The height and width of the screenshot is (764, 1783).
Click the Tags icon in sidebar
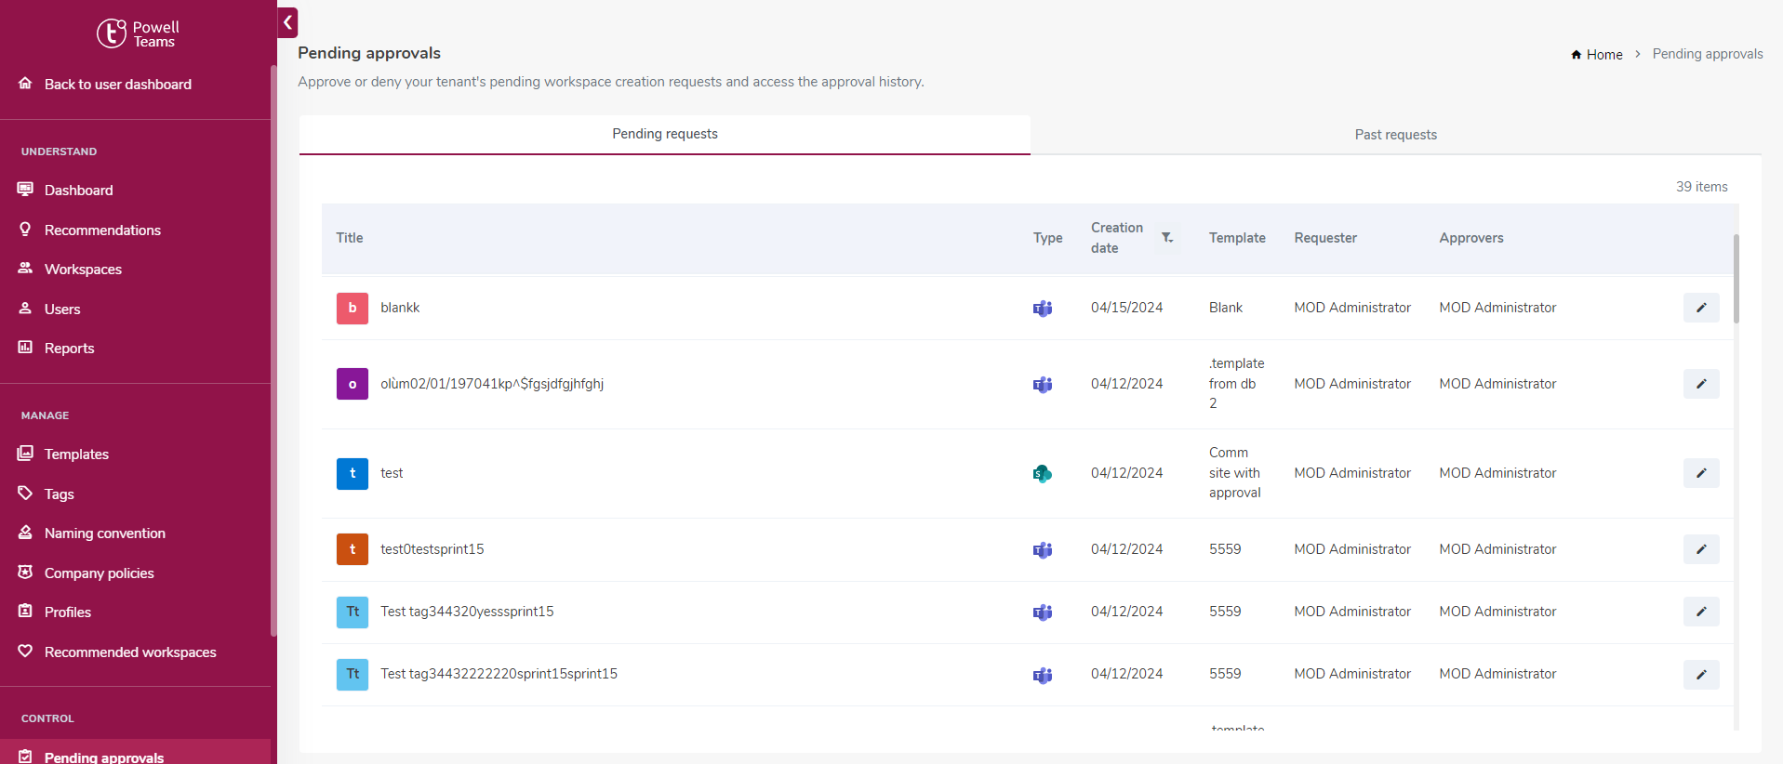pos(25,494)
